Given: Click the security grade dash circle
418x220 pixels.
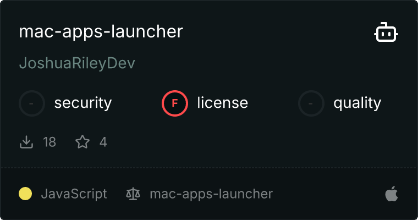Looking at the screenshot, I should click(x=32, y=103).
